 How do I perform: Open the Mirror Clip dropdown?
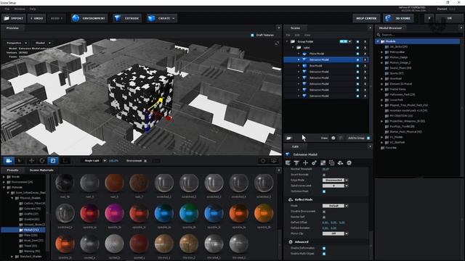point(335,233)
